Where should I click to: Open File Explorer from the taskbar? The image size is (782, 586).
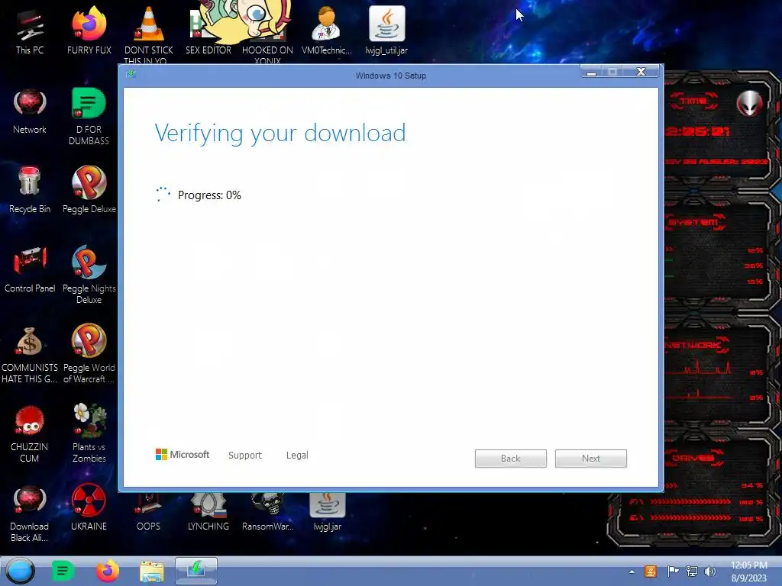152,571
